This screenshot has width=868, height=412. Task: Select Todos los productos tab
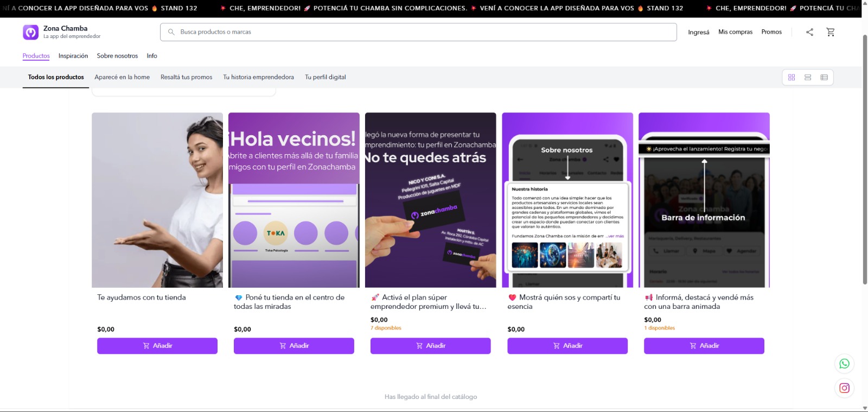(56, 77)
